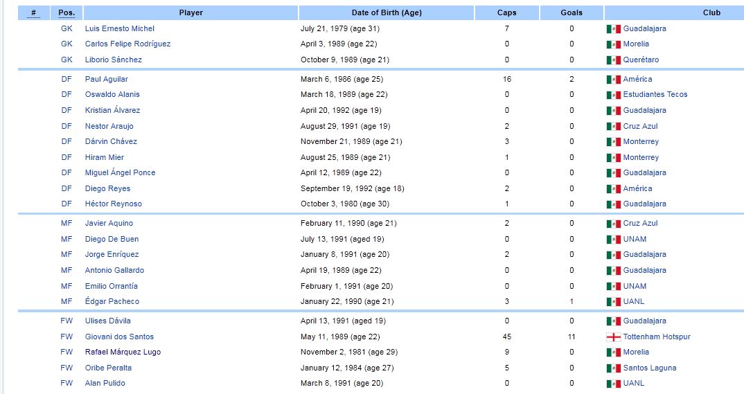
Task: Click the Mexico flag beside Morelia in Carlos Felipe Rodríguez's row
Action: [613, 44]
